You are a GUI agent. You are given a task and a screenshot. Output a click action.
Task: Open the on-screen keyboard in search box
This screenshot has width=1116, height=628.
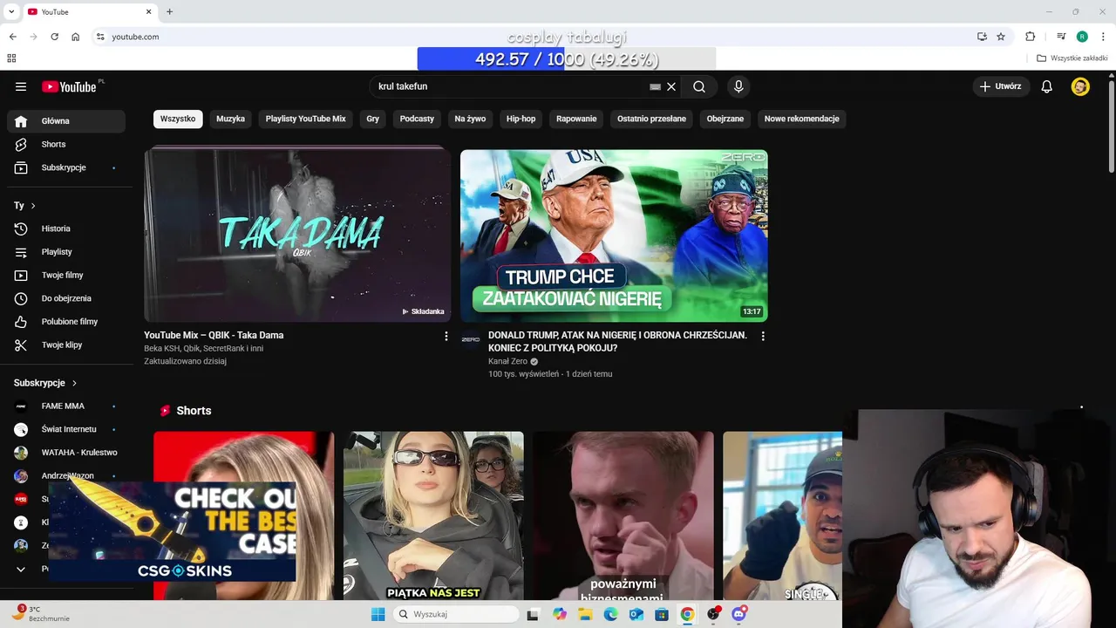click(x=655, y=86)
